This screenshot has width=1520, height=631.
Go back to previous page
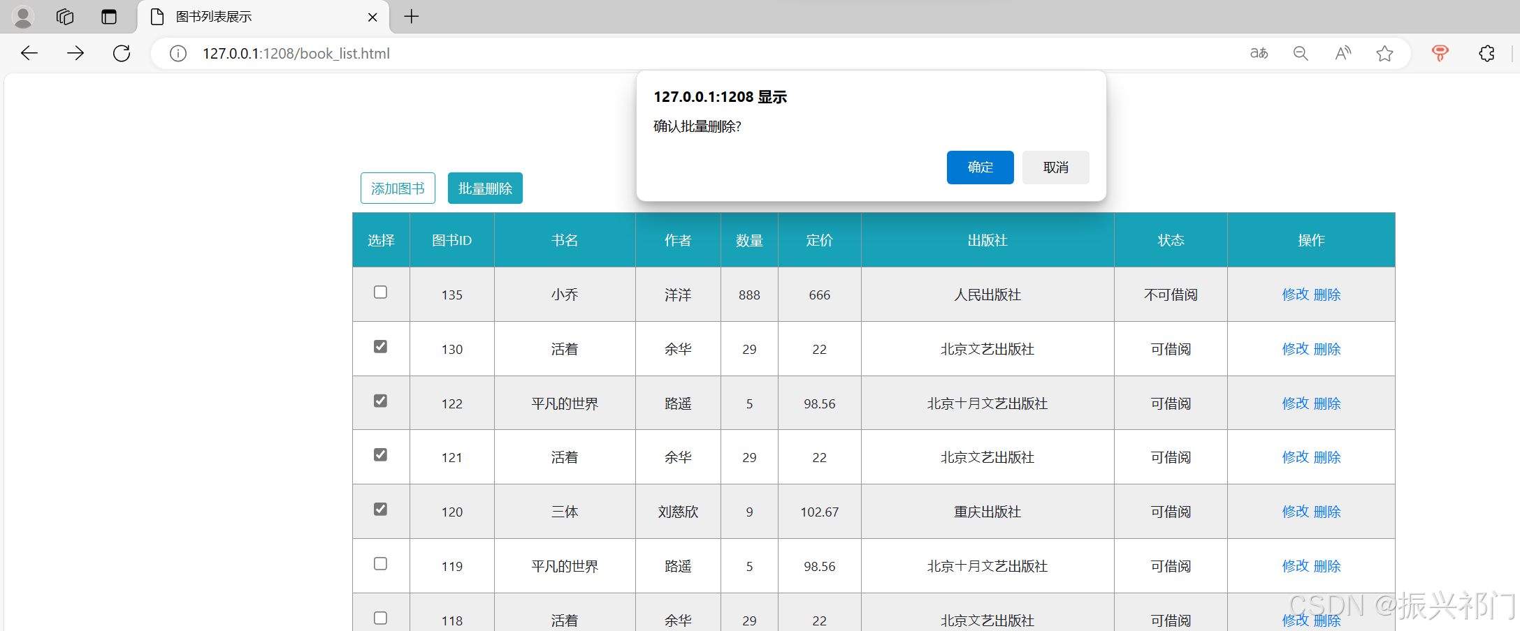[29, 53]
